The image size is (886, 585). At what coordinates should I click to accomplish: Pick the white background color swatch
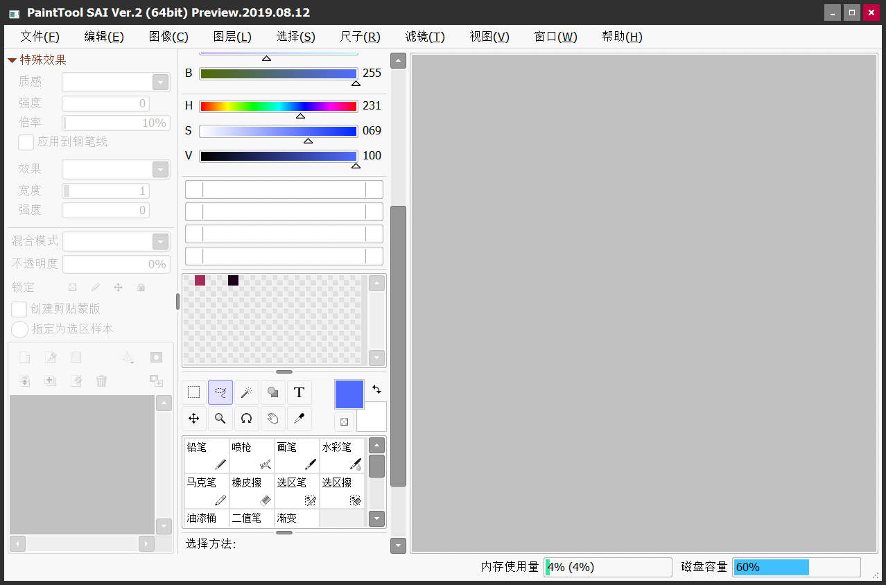[373, 418]
